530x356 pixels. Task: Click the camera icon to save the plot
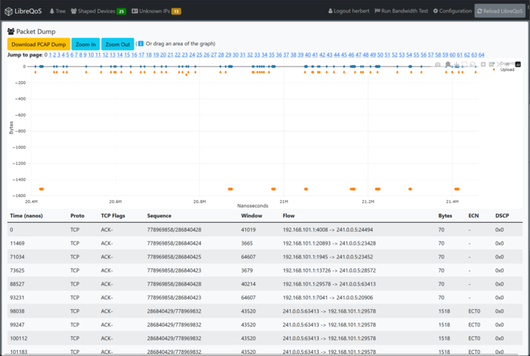(x=438, y=64)
